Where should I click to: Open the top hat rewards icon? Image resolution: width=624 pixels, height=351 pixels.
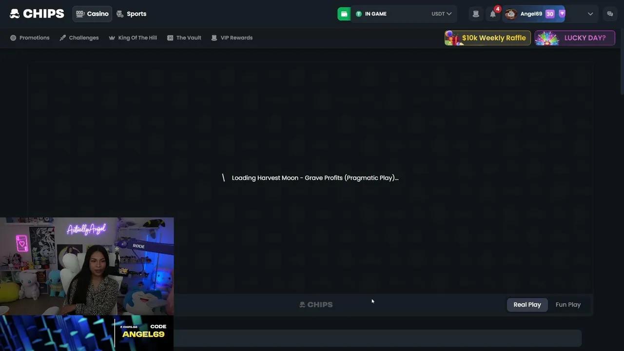(x=476, y=14)
